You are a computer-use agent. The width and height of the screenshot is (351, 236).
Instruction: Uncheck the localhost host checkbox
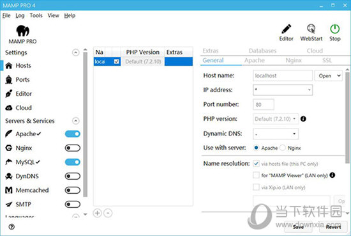pyautogui.click(x=116, y=61)
